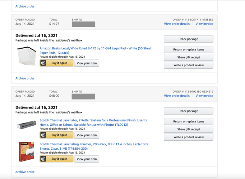Screen dimensions: 245x179
Task: Share gift receipt for the laminator order
Action: coord(189,129)
